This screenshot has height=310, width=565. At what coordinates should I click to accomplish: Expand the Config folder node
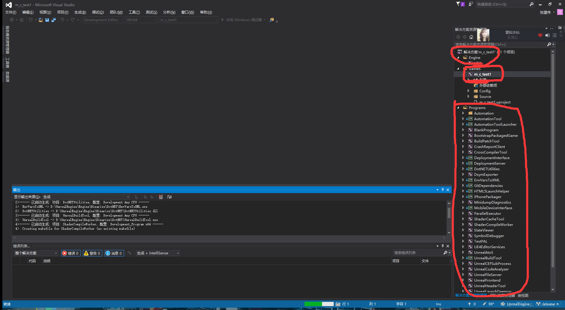click(469, 91)
